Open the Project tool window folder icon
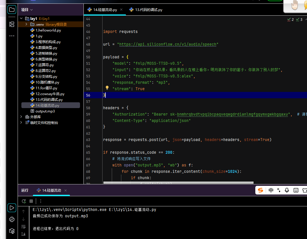The image size is (307, 239). [12, 10]
